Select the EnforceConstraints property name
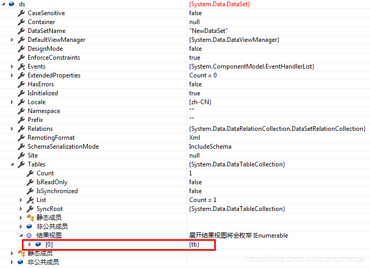Image resolution: width=370 pixels, height=268 pixels. click(54, 58)
